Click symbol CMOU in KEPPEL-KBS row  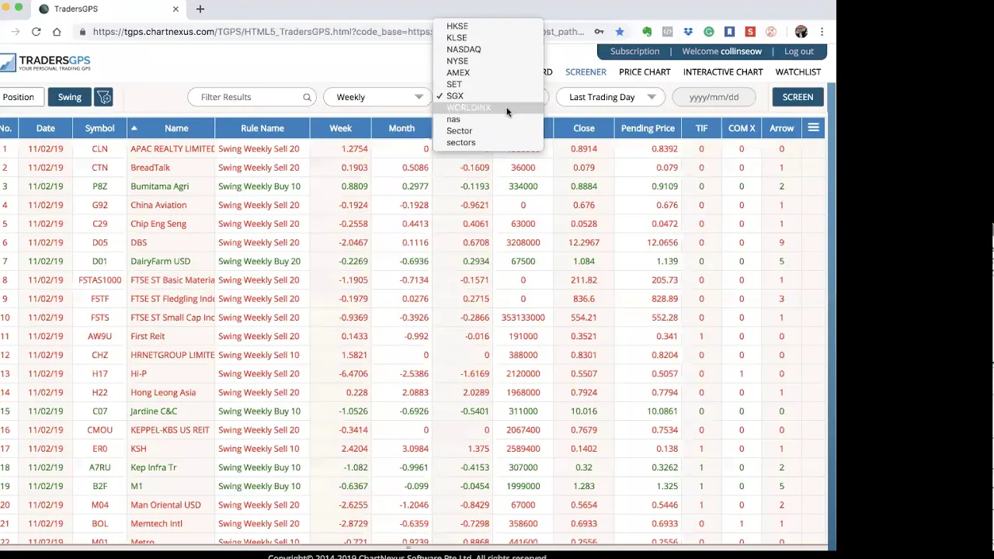point(100,430)
